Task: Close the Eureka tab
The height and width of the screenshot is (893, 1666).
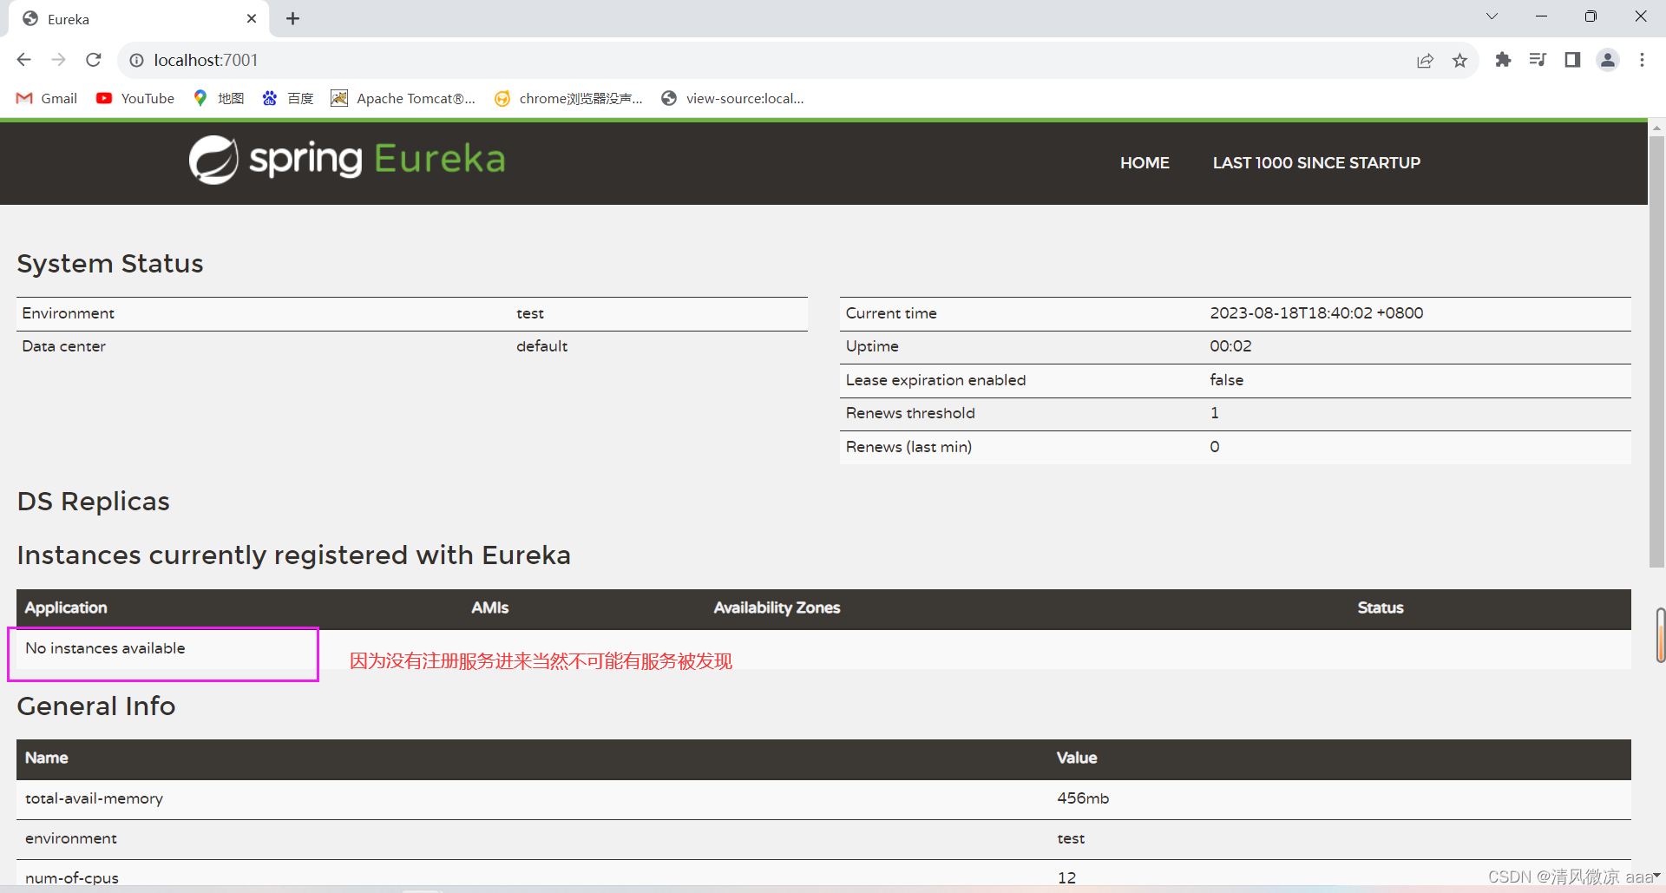Action: pos(252,18)
